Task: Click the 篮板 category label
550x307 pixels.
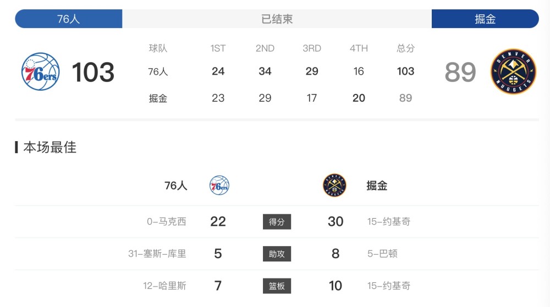Action: 277,286
